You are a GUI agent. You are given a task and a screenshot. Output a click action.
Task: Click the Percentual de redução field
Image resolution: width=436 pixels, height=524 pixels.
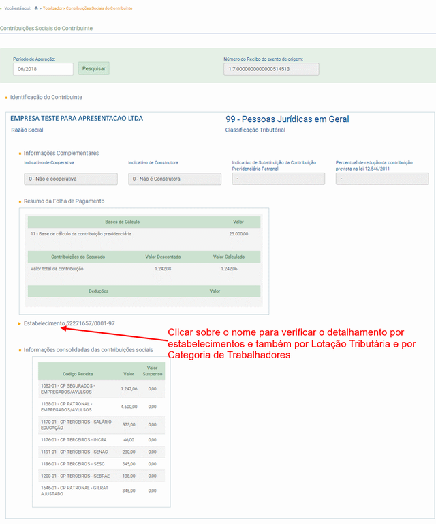tap(381, 179)
